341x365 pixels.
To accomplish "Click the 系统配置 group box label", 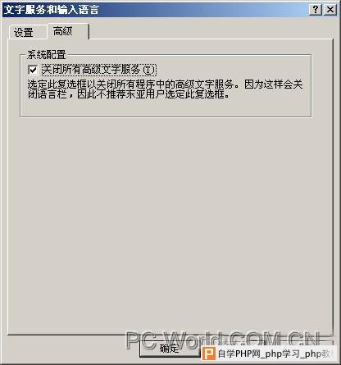I will pyautogui.click(x=46, y=55).
